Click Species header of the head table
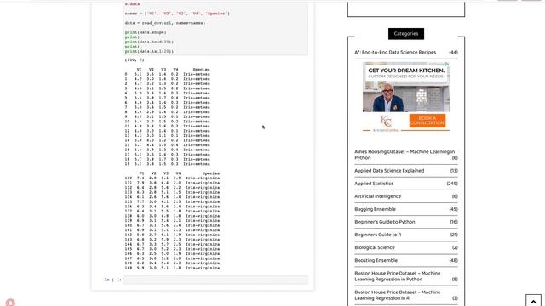 [201, 70]
